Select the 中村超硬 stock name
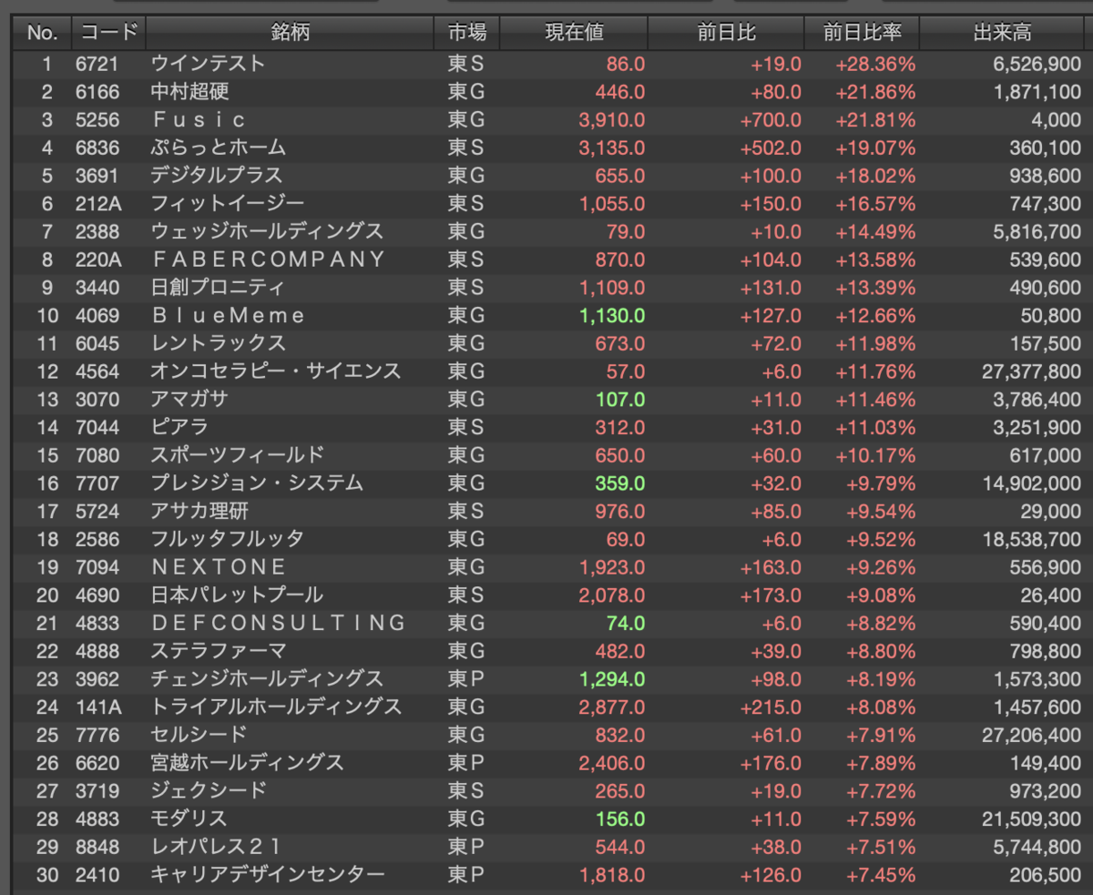Viewport: 1093px width, 895px height. tap(189, 92)
